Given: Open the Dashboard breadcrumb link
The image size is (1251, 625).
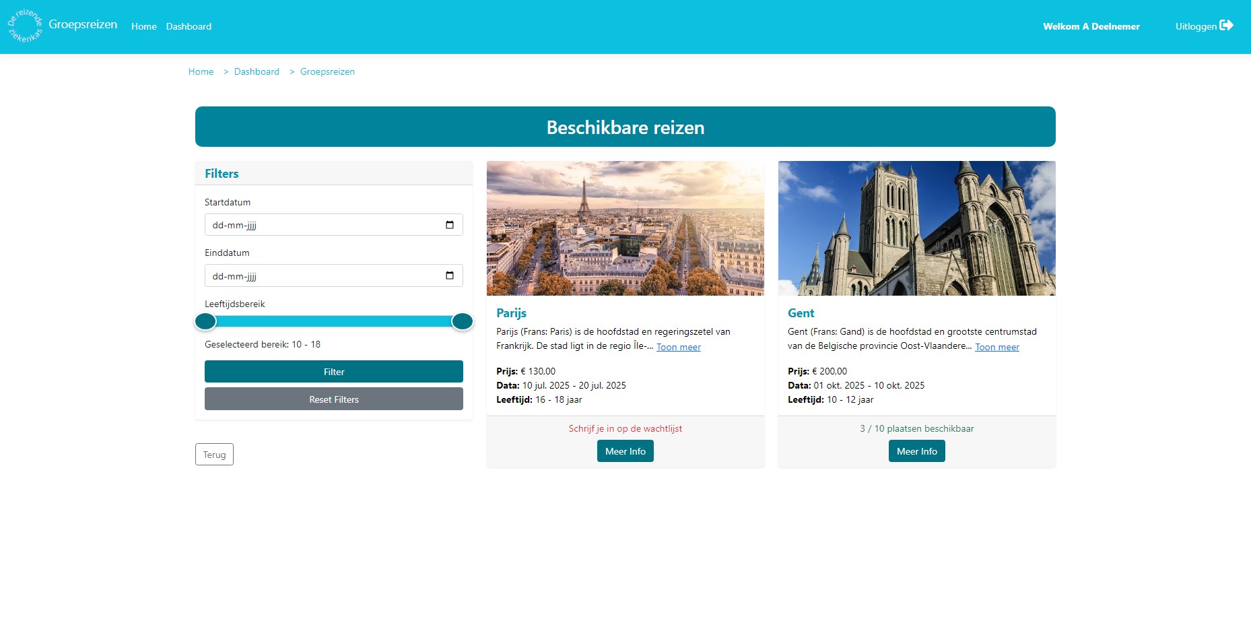Looking at the screenshot, I should click(257, 71).
